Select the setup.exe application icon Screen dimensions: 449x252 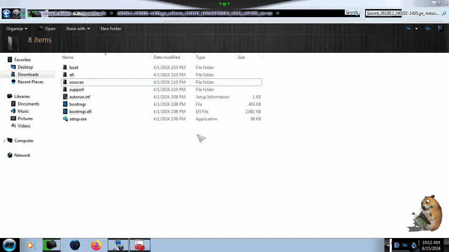click(65, 119)
